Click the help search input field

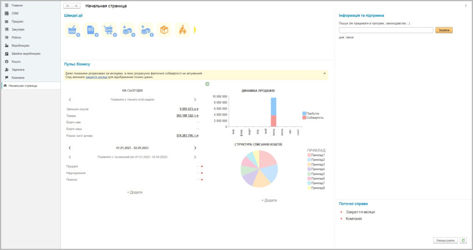click(x=386, y=30)
